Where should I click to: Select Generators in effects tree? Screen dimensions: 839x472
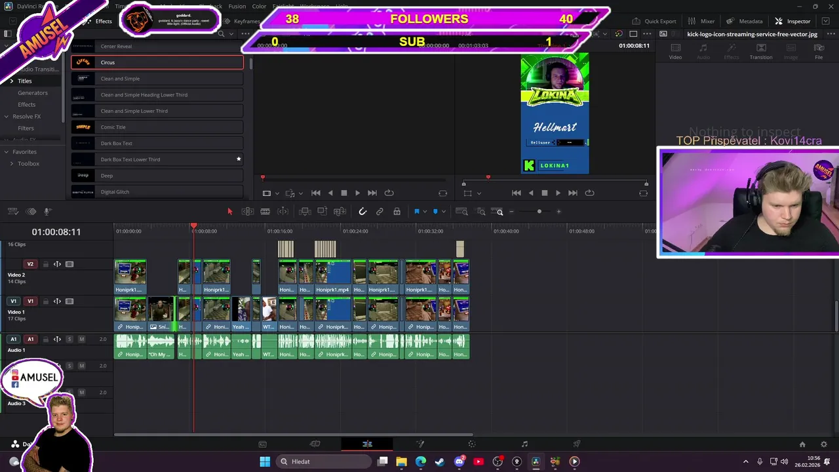[x=33, y=92]
